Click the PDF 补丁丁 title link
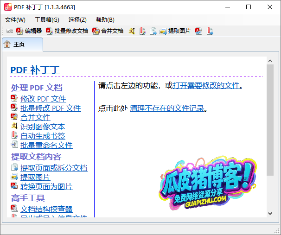Image resolution: width=281 pixels, height=235 pixels. (x=35, y=70)
